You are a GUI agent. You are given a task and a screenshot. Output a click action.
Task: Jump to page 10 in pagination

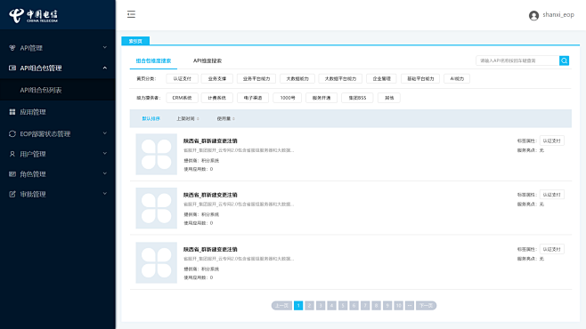point(398,306)
